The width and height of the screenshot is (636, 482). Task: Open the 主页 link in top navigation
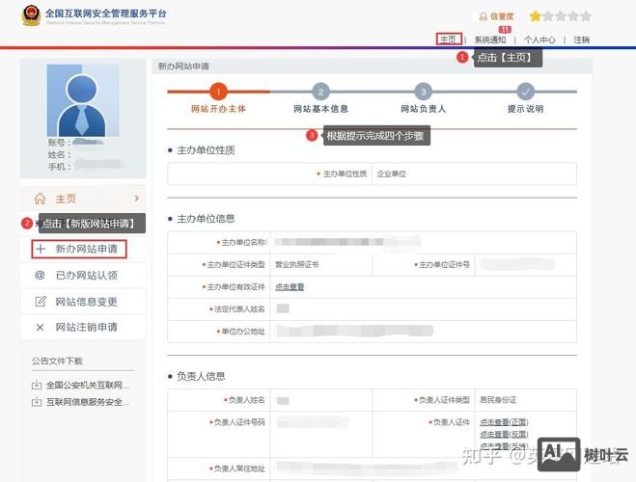(449, 40)
